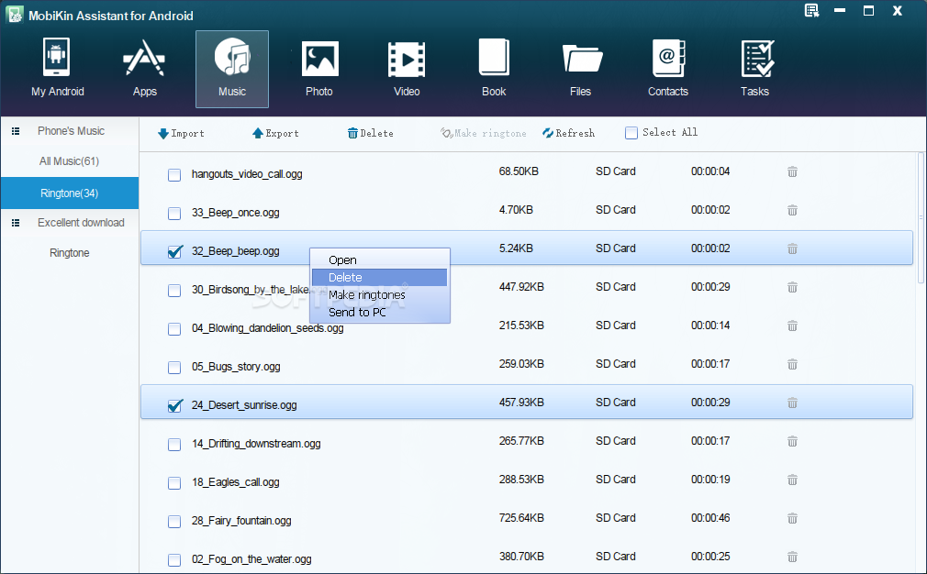Click trash icon for 04_Blowing_dandelion_seeds.ogg

792,326
